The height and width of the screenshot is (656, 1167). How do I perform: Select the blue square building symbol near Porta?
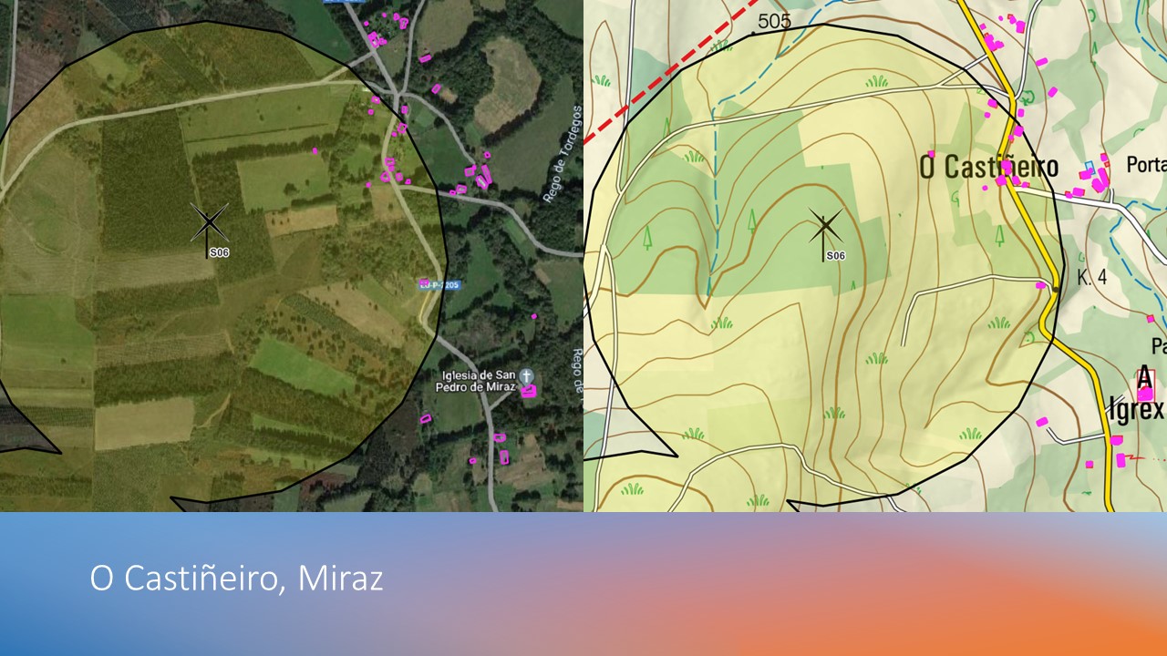click(1087, 168)
